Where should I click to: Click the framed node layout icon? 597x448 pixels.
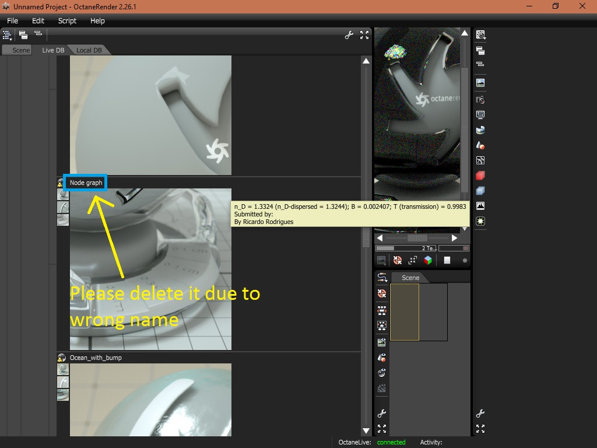pos(381,325)
